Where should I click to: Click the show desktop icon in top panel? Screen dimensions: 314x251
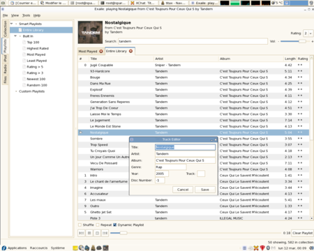[3, 3]
